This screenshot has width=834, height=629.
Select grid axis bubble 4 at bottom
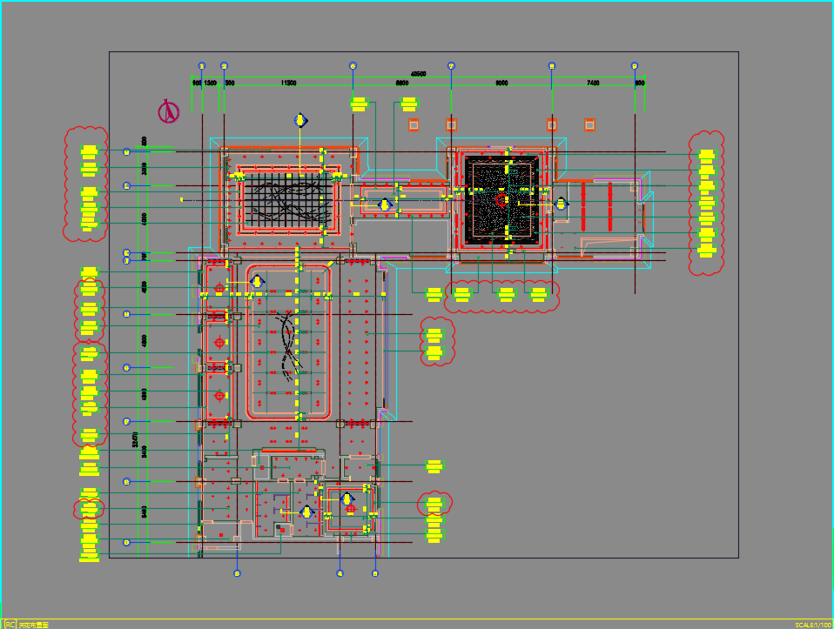tap(340, 573)
